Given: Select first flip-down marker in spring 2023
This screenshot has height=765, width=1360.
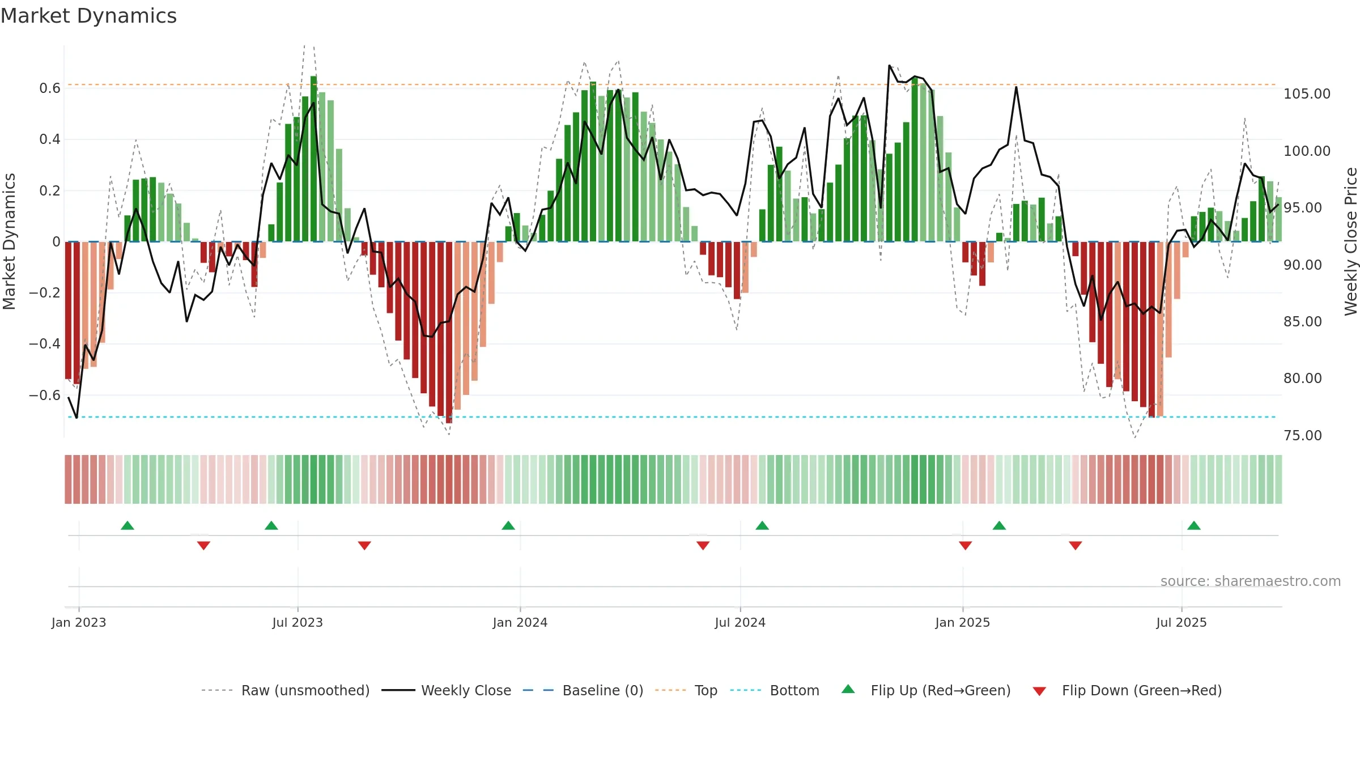Looking at the screenshot, I should tap(203, 546).
